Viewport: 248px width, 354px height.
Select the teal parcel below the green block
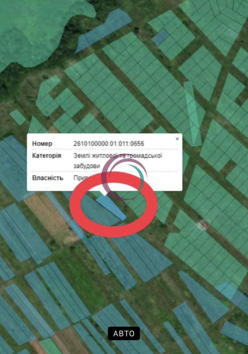[x=226, y=291]
